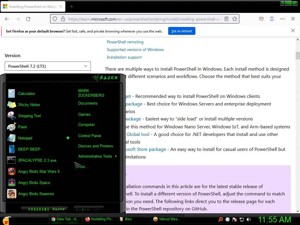Image resolution: width=300 pixels, height=225 pixels.
Task: Click the Start orb smiley on taskbar
Action: (7, 220)
